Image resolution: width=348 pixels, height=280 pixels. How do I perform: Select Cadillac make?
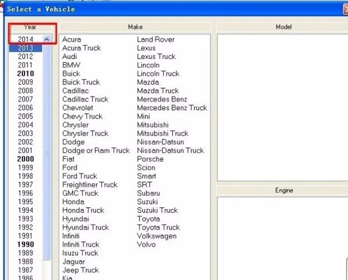[x=76, y=91]
